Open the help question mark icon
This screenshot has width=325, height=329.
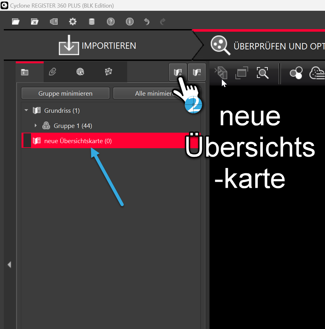coord(111,22)
